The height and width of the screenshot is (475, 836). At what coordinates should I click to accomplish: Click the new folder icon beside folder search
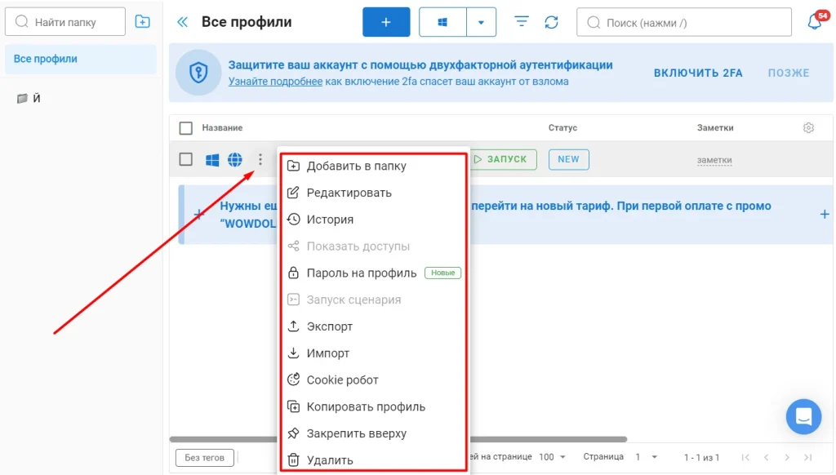point(142,22)
